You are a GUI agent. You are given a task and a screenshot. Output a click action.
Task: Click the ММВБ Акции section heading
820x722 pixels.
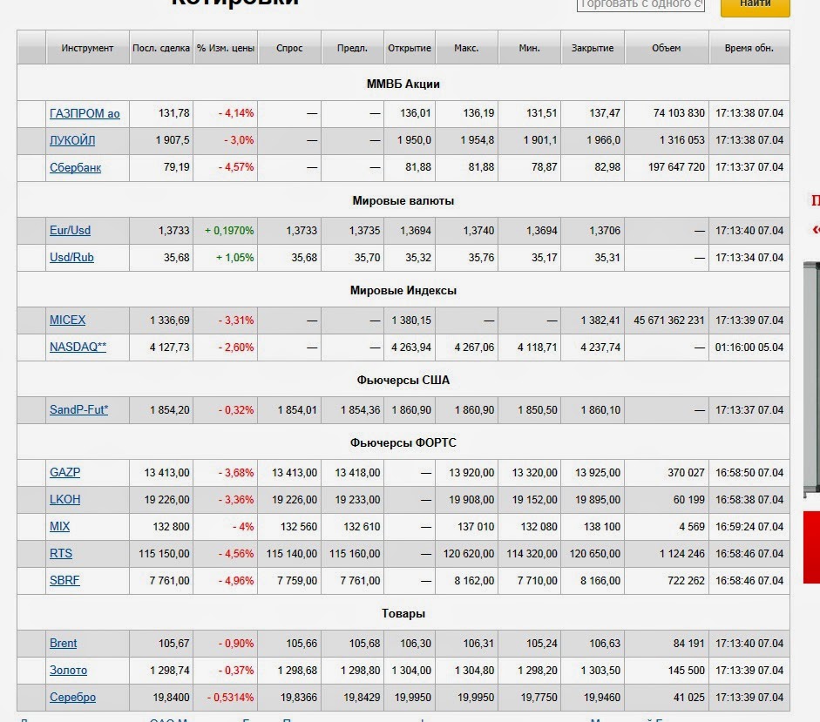point(403,84)
